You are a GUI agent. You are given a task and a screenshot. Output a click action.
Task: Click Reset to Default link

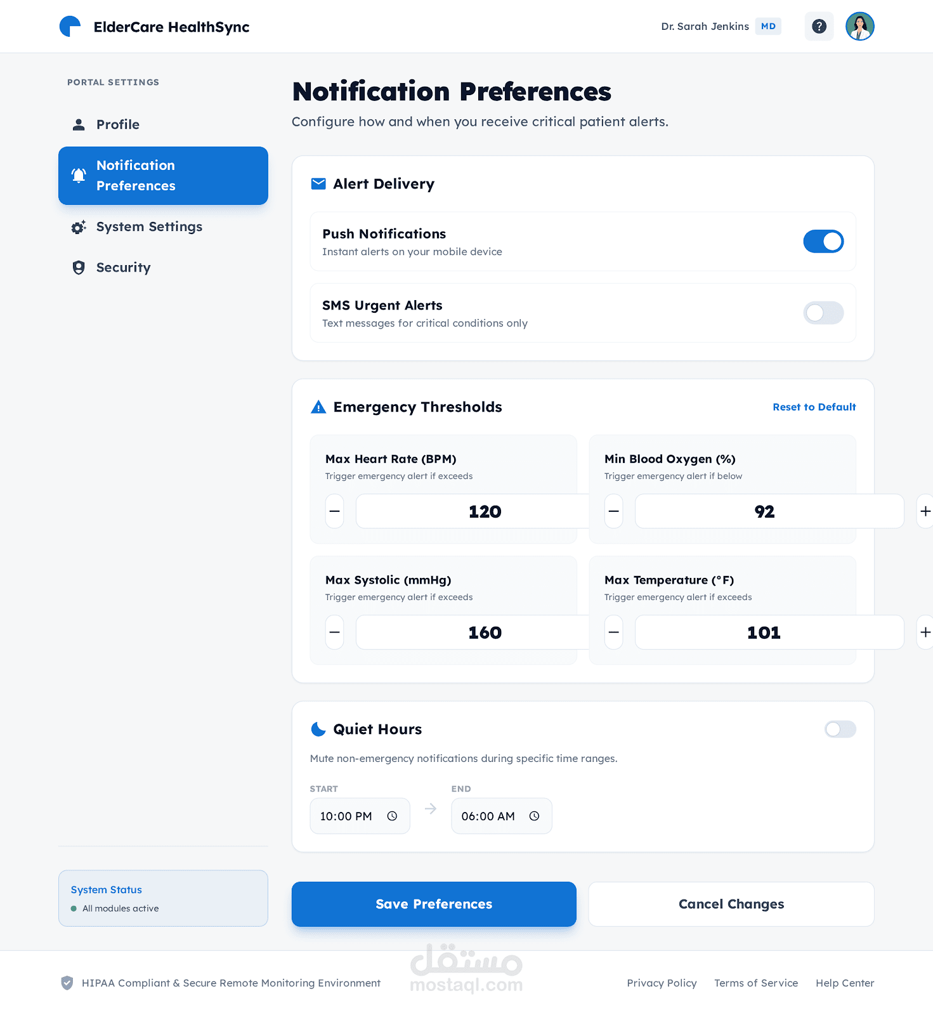814,407
